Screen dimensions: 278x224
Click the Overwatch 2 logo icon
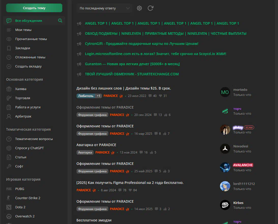(x=9, y=216)
